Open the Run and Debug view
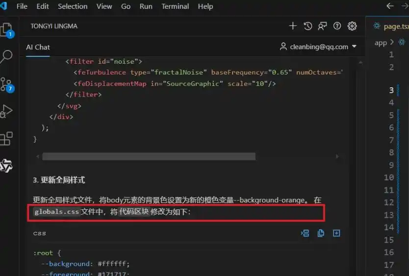 click(x=6, y=111)
